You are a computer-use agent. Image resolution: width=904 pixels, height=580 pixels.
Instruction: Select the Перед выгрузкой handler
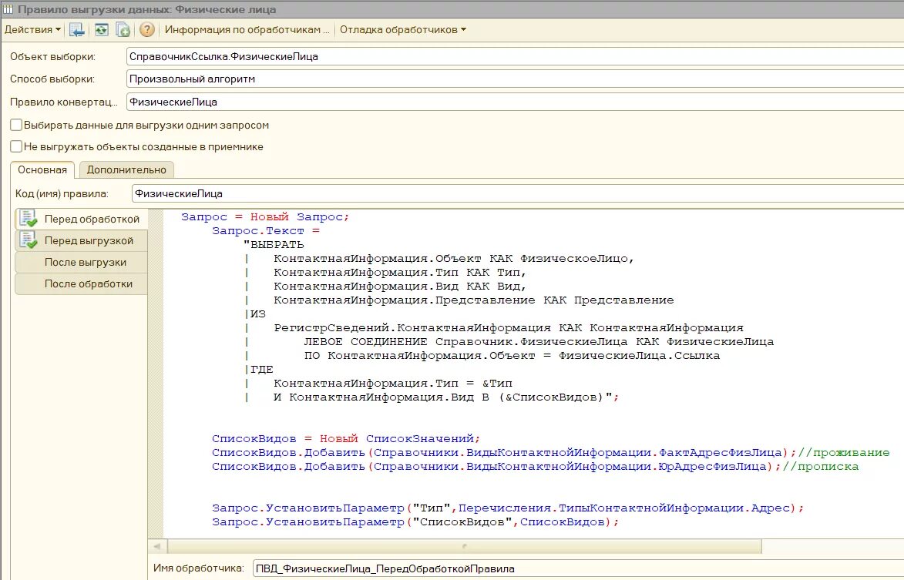pos(81,241)
